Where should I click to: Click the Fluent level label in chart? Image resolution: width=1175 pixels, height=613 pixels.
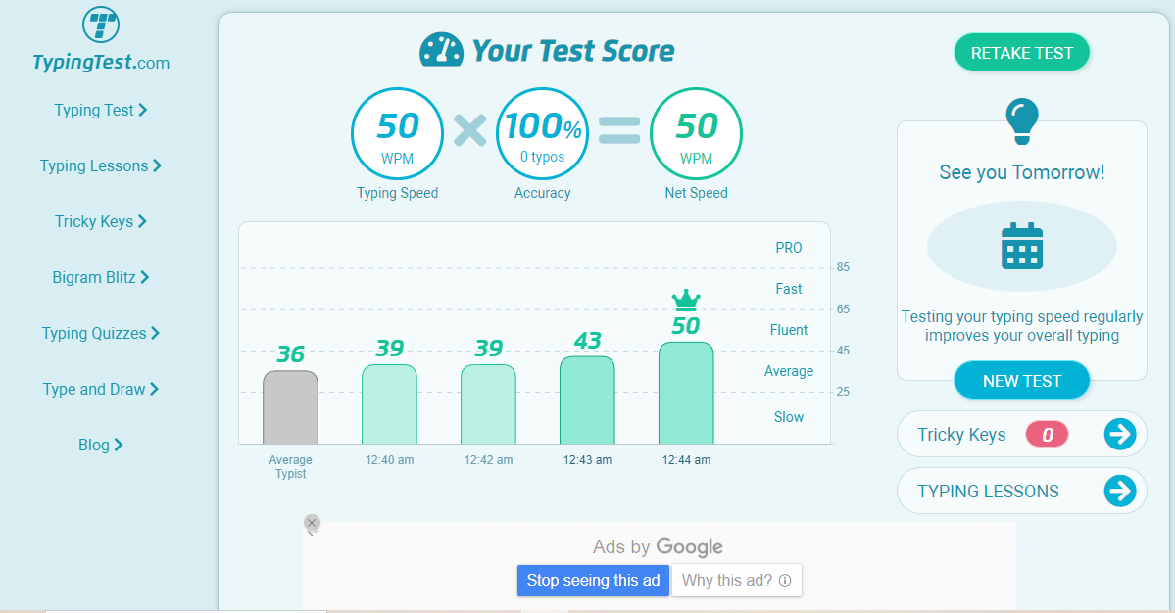788,330
